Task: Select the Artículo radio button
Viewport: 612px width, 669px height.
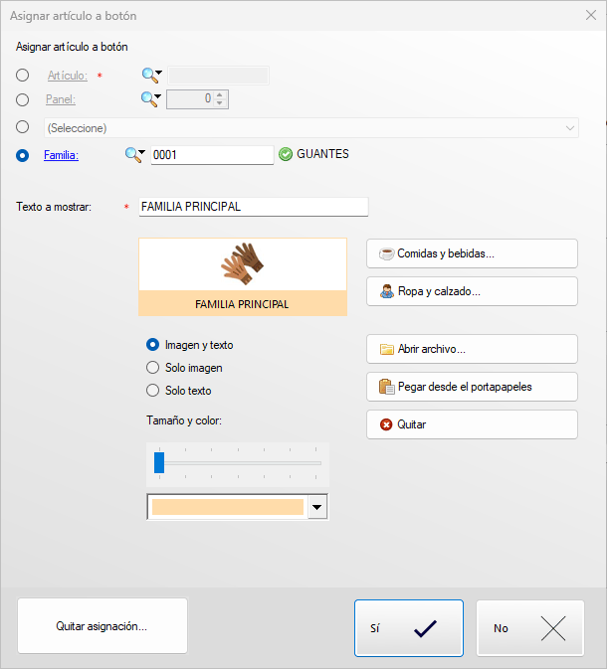Action: tap(23, 75)
